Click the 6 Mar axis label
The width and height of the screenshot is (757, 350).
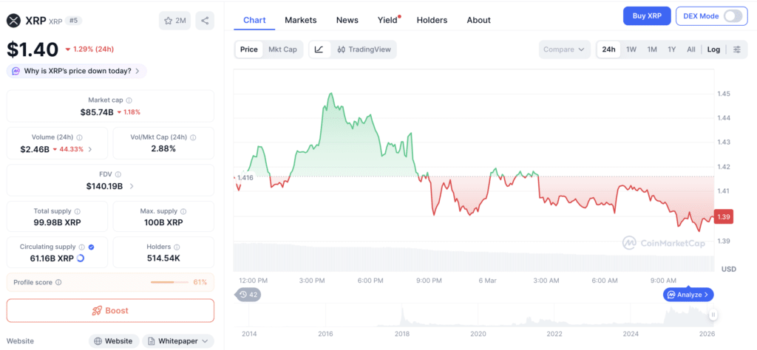486,280
